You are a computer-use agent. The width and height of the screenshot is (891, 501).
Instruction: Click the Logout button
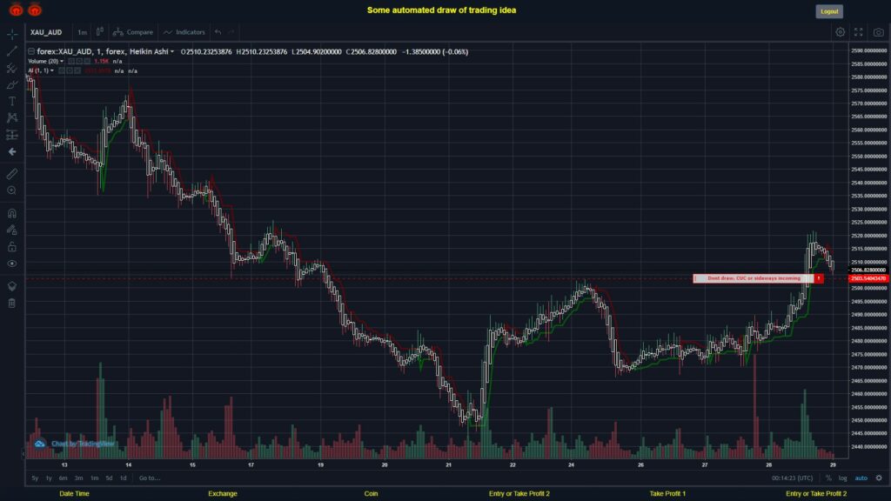(x=829, y=11)
